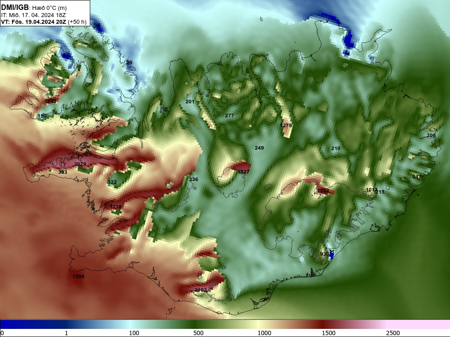The image size is (450, 337).
Task: Click the map value 1278
Action: [x=286, y=125]
